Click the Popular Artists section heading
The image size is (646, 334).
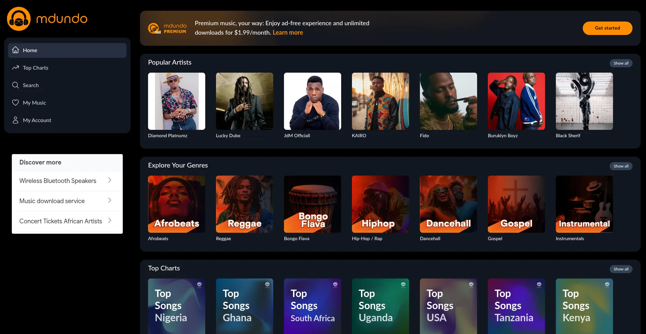[x=170, y=62]
